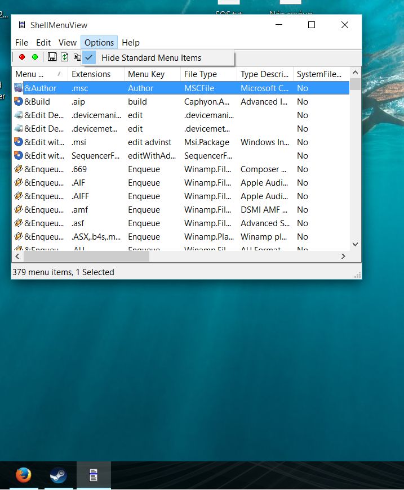Viewport: 404px width, 490px height.
Task: Click the 'Composer ...' type description cell
Action: tap(263, 169)
